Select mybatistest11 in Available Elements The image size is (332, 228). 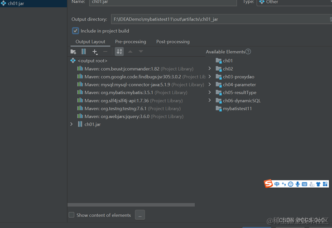click(237, 108)
